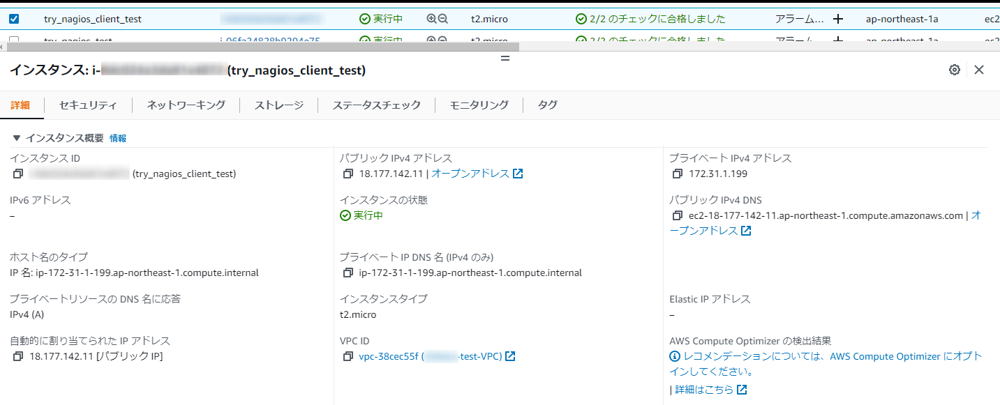The height and width of the screenshot is (405, 1000).
Task: Copy the VPC ID
Action: 349,356
